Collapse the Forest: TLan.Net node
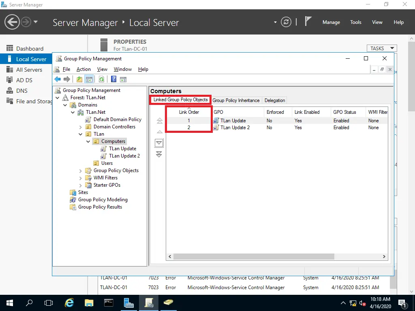Screen dimensions: 415x311 tap(58, 98)
